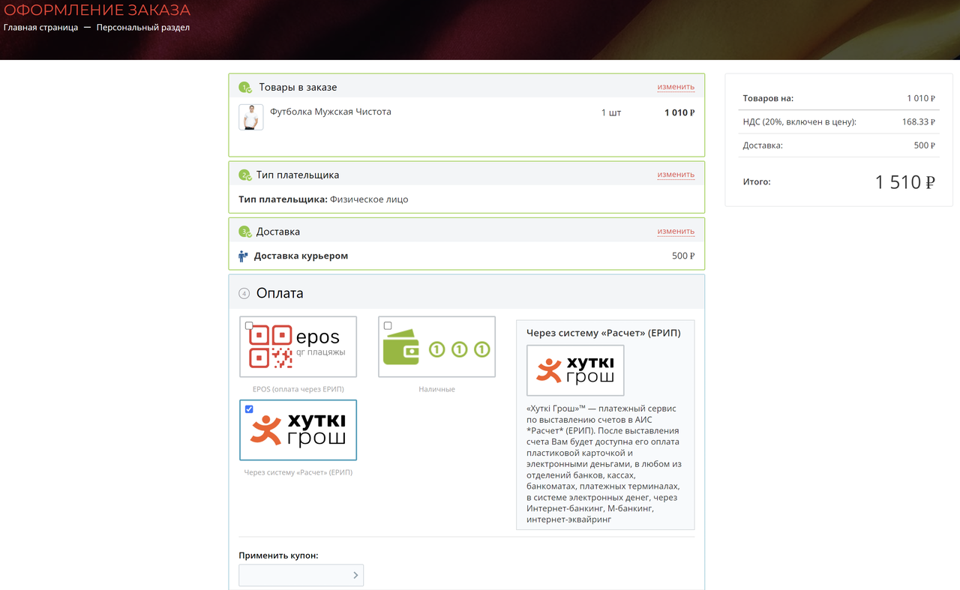Click the Доставка курьером delivery option text
The image size is (960, 590).
point(301,256)
